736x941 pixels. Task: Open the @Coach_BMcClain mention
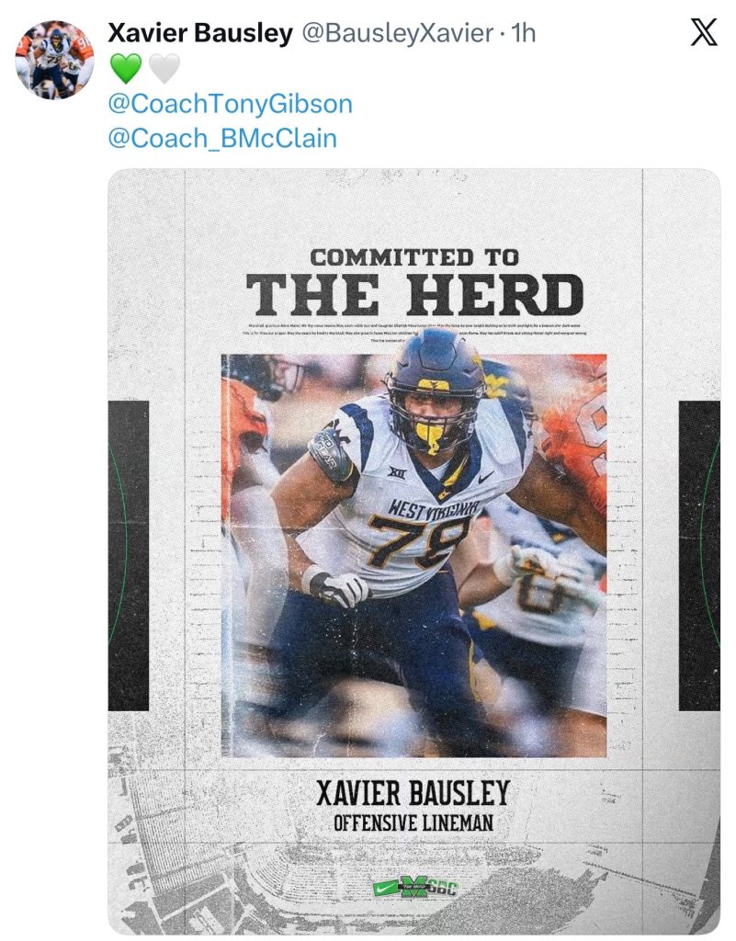[x=222, y=138]
